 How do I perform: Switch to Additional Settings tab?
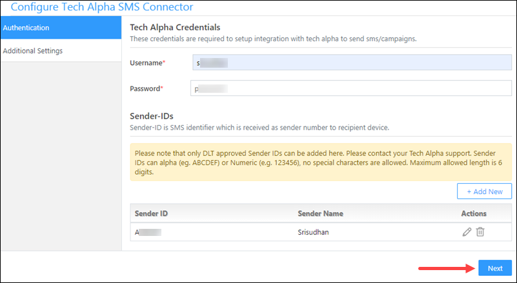(61, 51)
